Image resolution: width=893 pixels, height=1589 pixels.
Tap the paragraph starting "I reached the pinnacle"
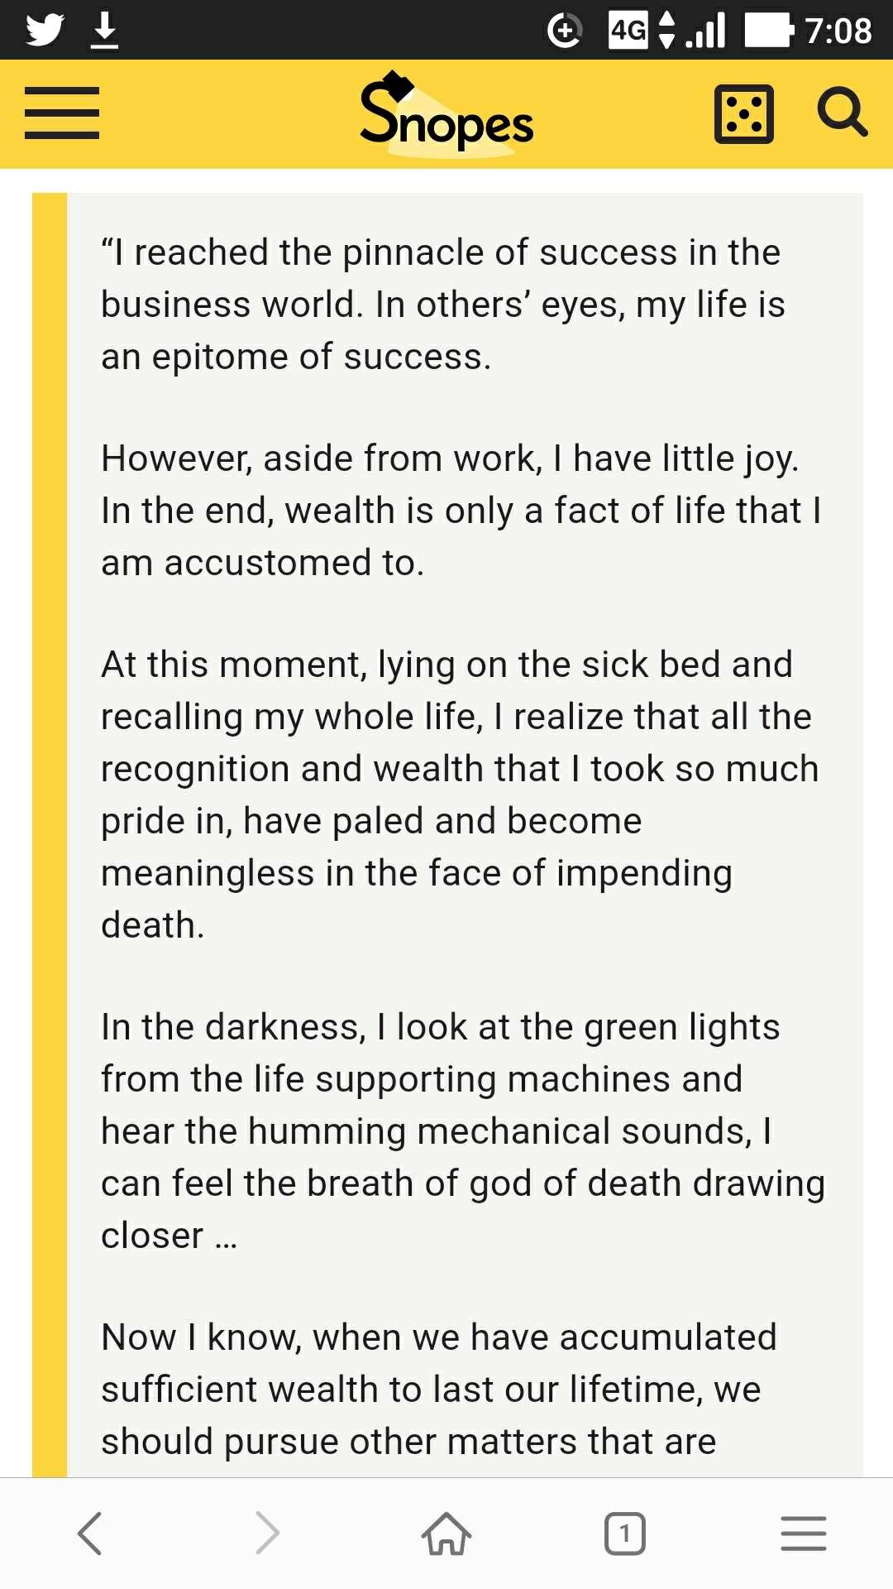point(443,305)
